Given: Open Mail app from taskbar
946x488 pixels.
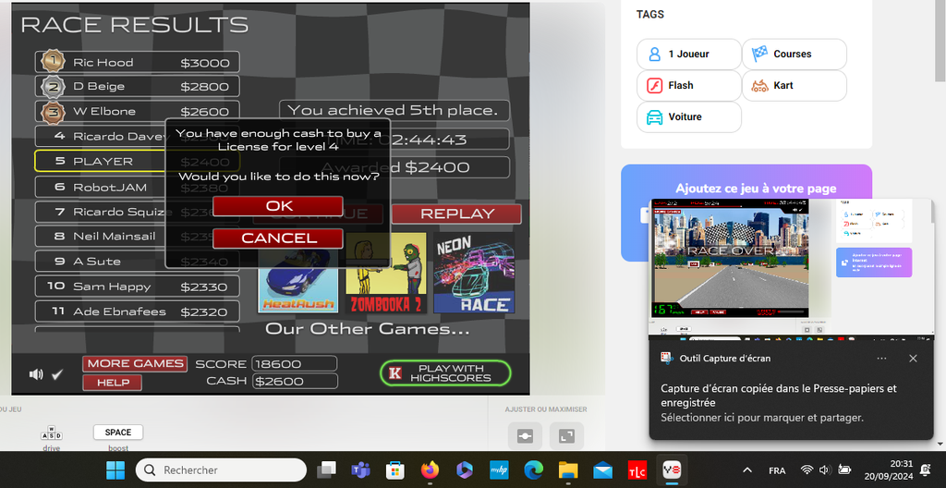Looking at the screenshot, I should tap(602, 470).
